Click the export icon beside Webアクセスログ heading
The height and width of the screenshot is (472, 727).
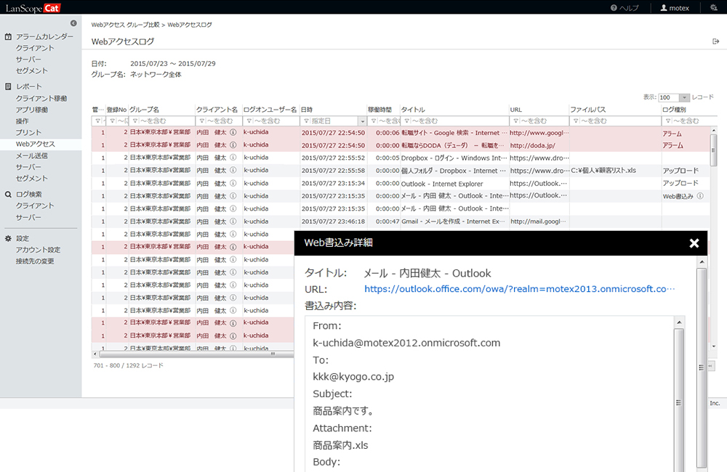(x=715, y=41)
